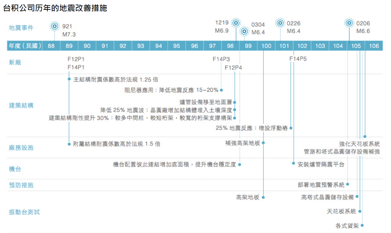Click the text 降低 25% 地震波
Viewport: 391px width, 233px height.
(122, 110)
